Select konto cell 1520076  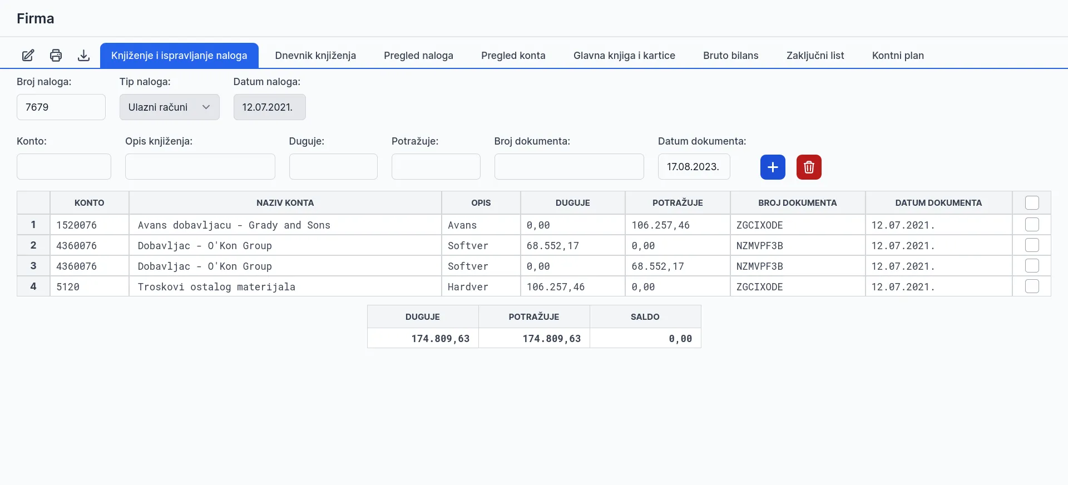pyautogui.click(x=90, y=225)
